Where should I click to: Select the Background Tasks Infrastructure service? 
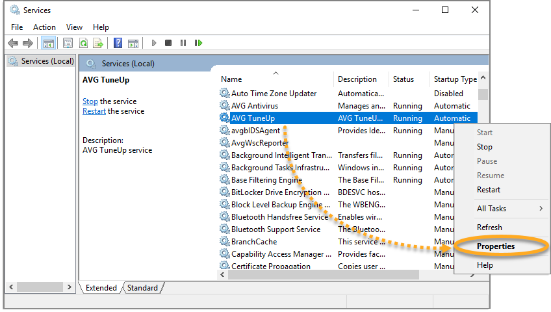(281, 168)
